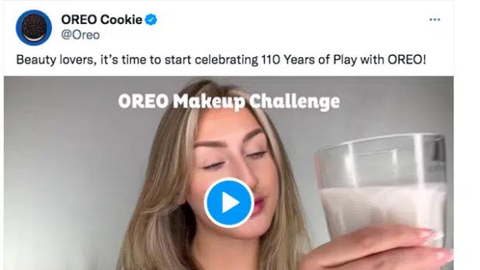480x270 pixels.
Task: Click the blank margin right of the tweet card
Action: coord(467,134)
